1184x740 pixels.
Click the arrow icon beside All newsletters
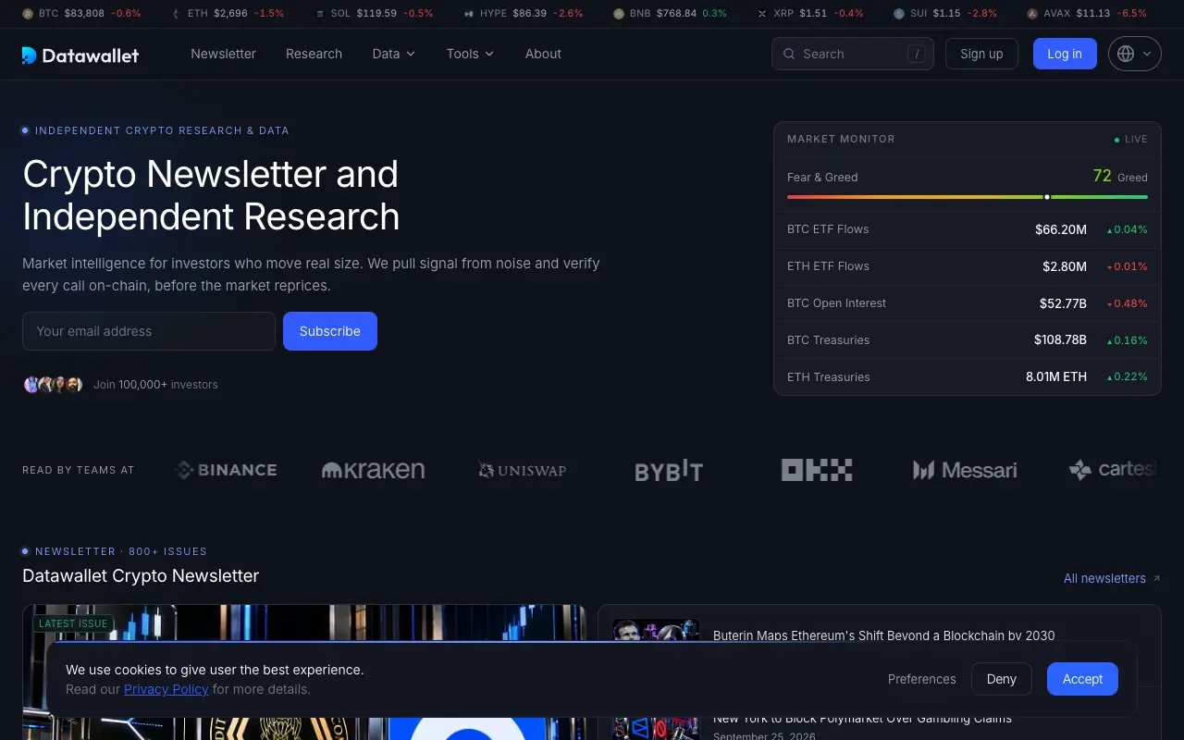[1156, 579]
